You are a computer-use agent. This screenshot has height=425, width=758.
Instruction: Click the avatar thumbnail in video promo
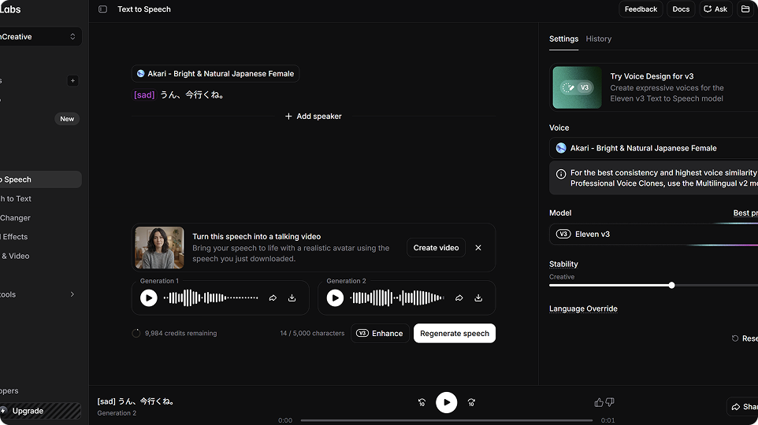click(x=159, y=248)
